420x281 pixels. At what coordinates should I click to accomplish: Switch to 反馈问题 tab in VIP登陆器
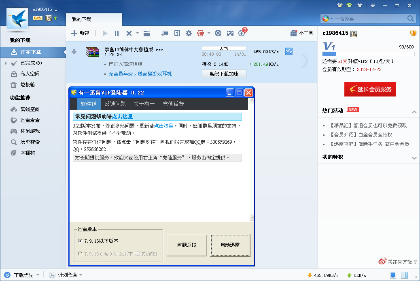pos(115,104)
